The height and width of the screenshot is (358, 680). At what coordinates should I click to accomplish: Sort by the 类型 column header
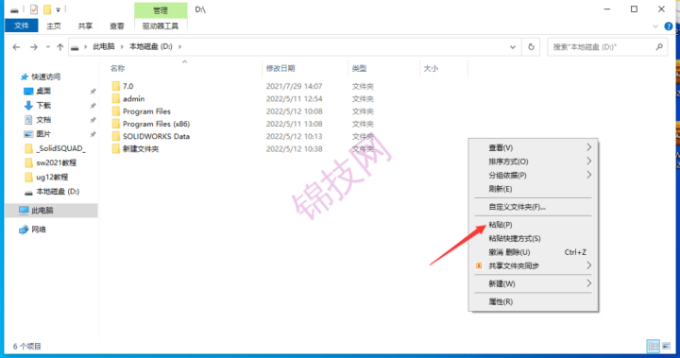(359, 69)
